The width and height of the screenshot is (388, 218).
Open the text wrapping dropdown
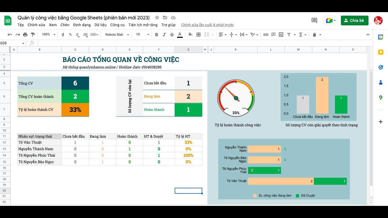point(244,35)
